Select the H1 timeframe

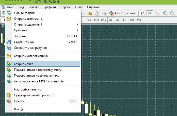pos(111,20)
